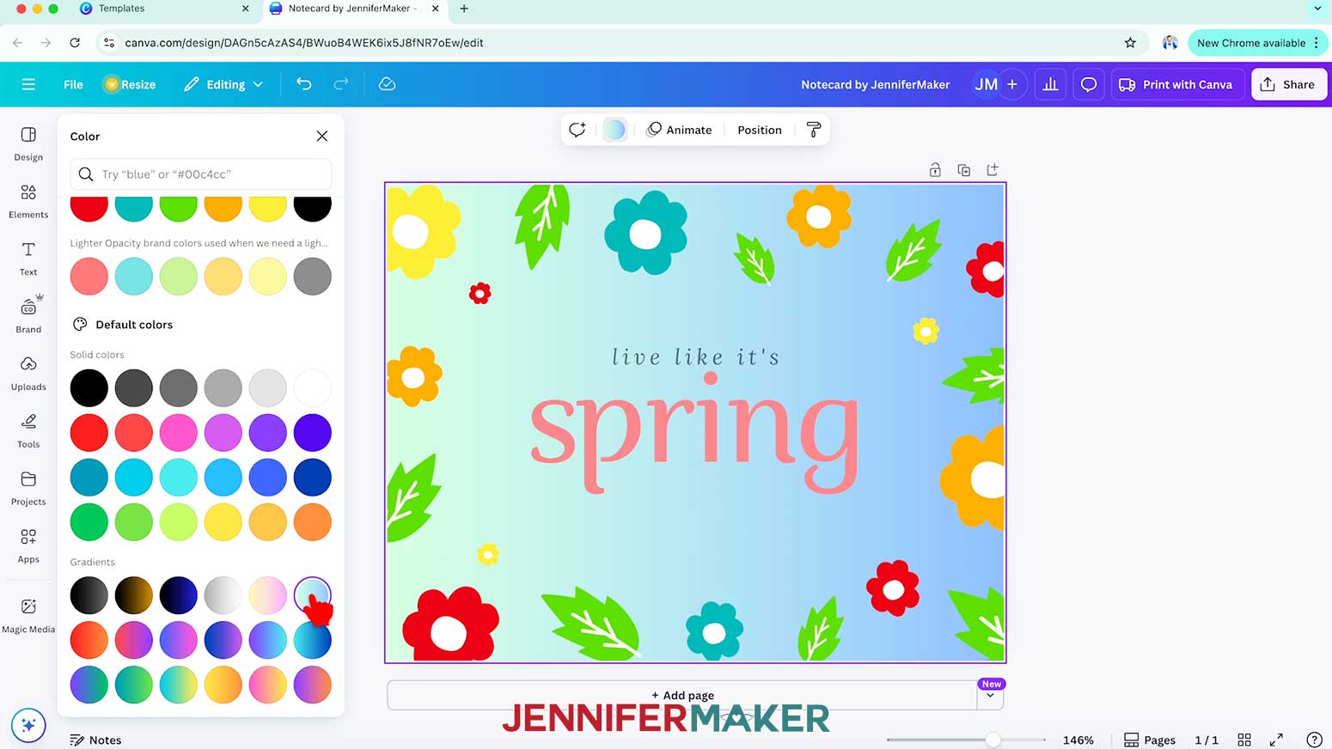Click the 146% zoom level

tap(1078, 740)
